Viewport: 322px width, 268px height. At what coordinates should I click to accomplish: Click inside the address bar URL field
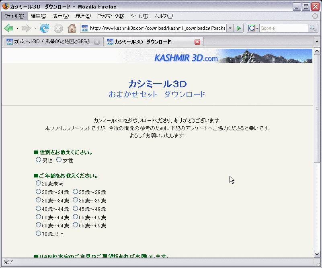pos(157,28)
